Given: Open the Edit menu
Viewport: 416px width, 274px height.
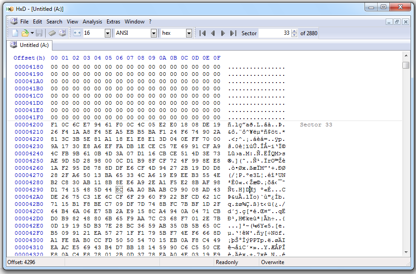Looking at the screenshot, I should coord(37,22).
